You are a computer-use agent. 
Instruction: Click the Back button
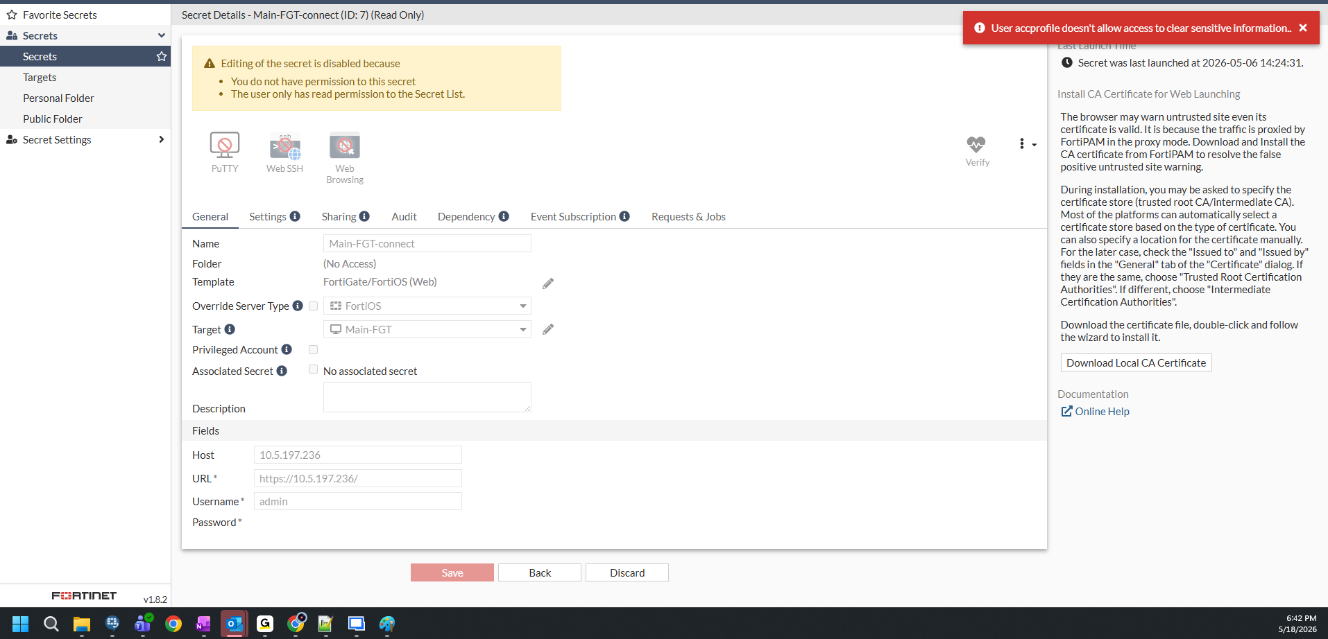(x=540, y=572)
